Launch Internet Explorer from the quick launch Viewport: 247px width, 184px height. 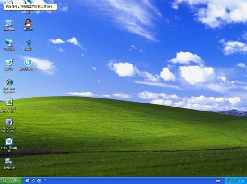pos(33,180)
